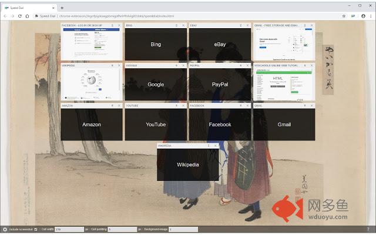Open a new tab with plus button
Screen dimensions: 376x235
click(x=62, y=8)
